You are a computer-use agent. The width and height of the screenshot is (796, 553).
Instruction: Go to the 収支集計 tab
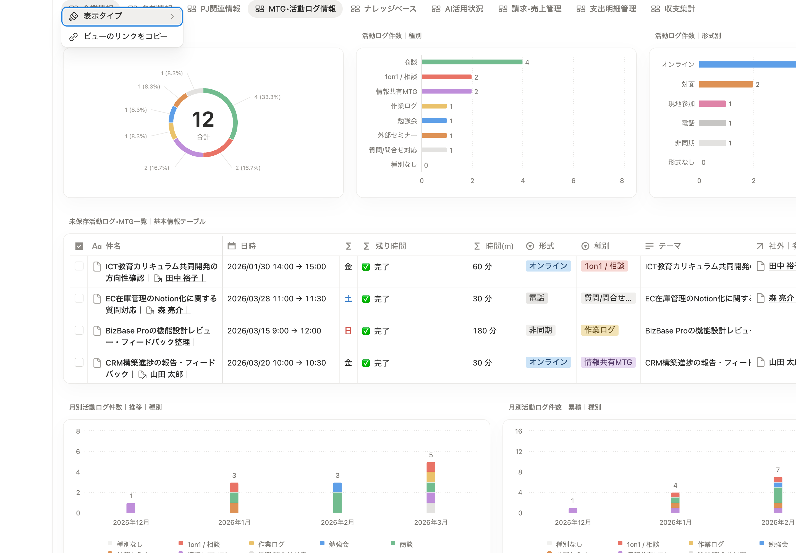(673, 9)
